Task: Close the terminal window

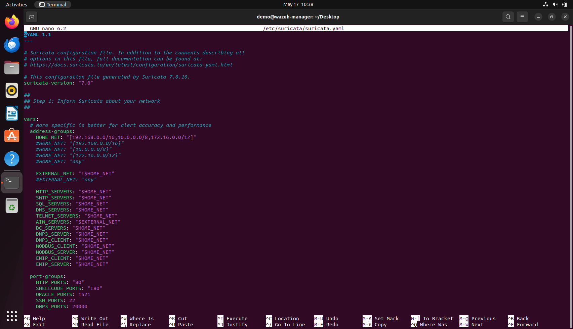Action: (565, 17)
